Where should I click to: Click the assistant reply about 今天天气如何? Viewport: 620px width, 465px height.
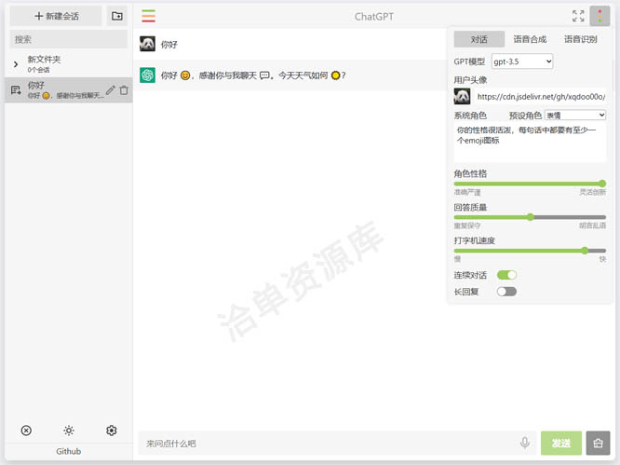coord(253,75)
